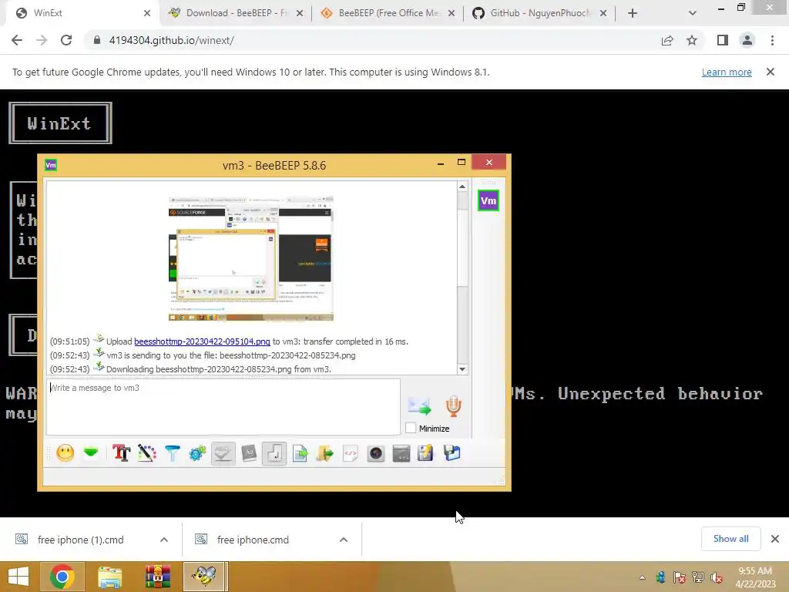
Task: Open the message filter funnel icon
Action: tap(172, 453)
